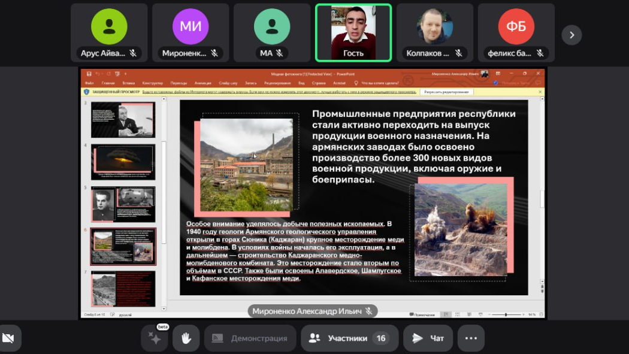This screenshot has width=629, height=354.
Task: Open Примечания notes in status bar
Action: coord(424,314)
